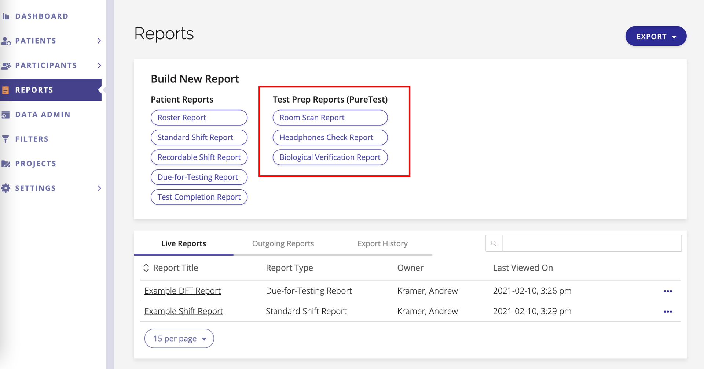The width and height of the screenshot is (704, 369).
Task: Open options menu for Example Shift Report
Action: pos(668,312)
